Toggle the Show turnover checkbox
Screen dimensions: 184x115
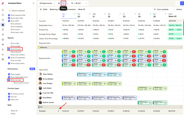pos(9,80)
